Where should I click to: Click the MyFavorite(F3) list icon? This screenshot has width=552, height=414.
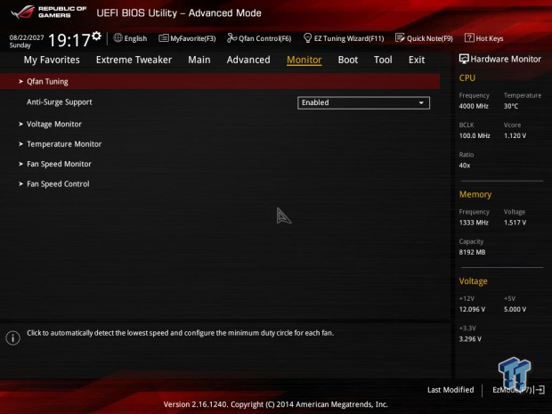[163, 38]
